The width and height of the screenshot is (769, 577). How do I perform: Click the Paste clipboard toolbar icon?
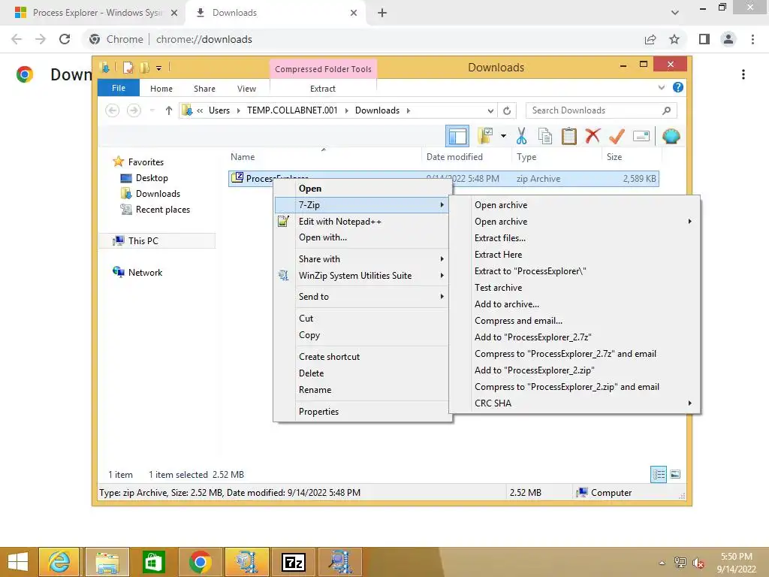point(569,136)
